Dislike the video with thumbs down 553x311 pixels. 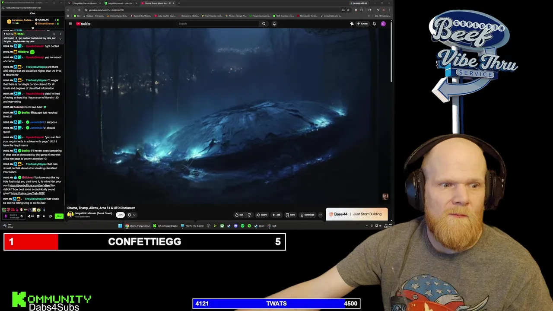pos(249,215)
